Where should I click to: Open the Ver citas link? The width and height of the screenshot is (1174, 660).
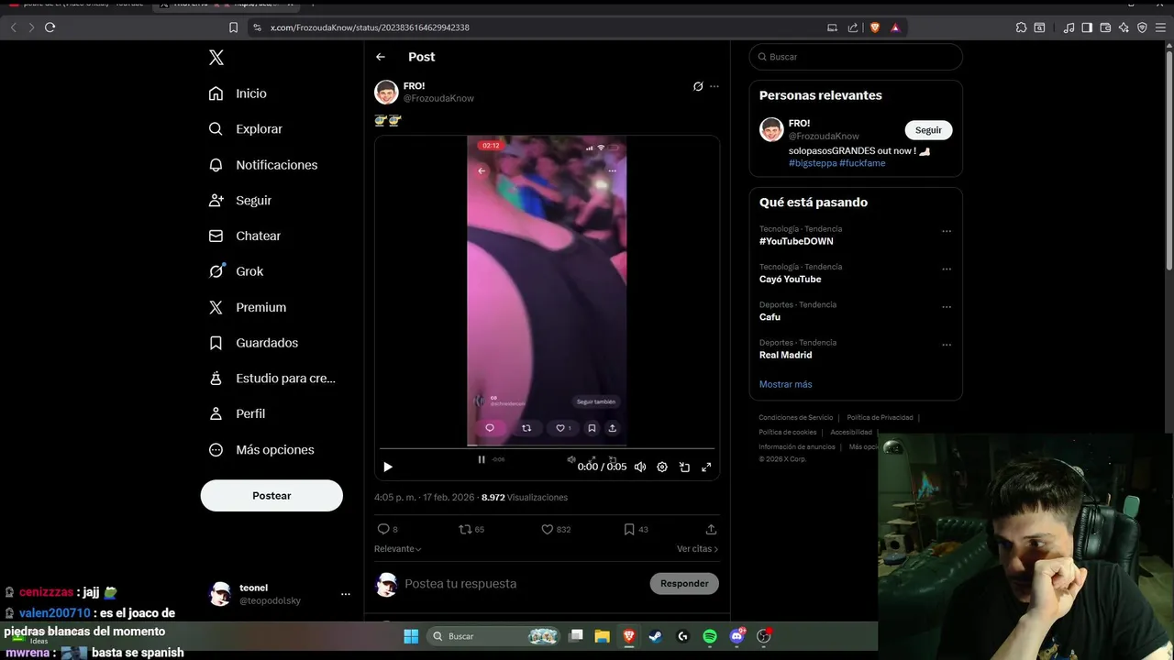[697, 549]
